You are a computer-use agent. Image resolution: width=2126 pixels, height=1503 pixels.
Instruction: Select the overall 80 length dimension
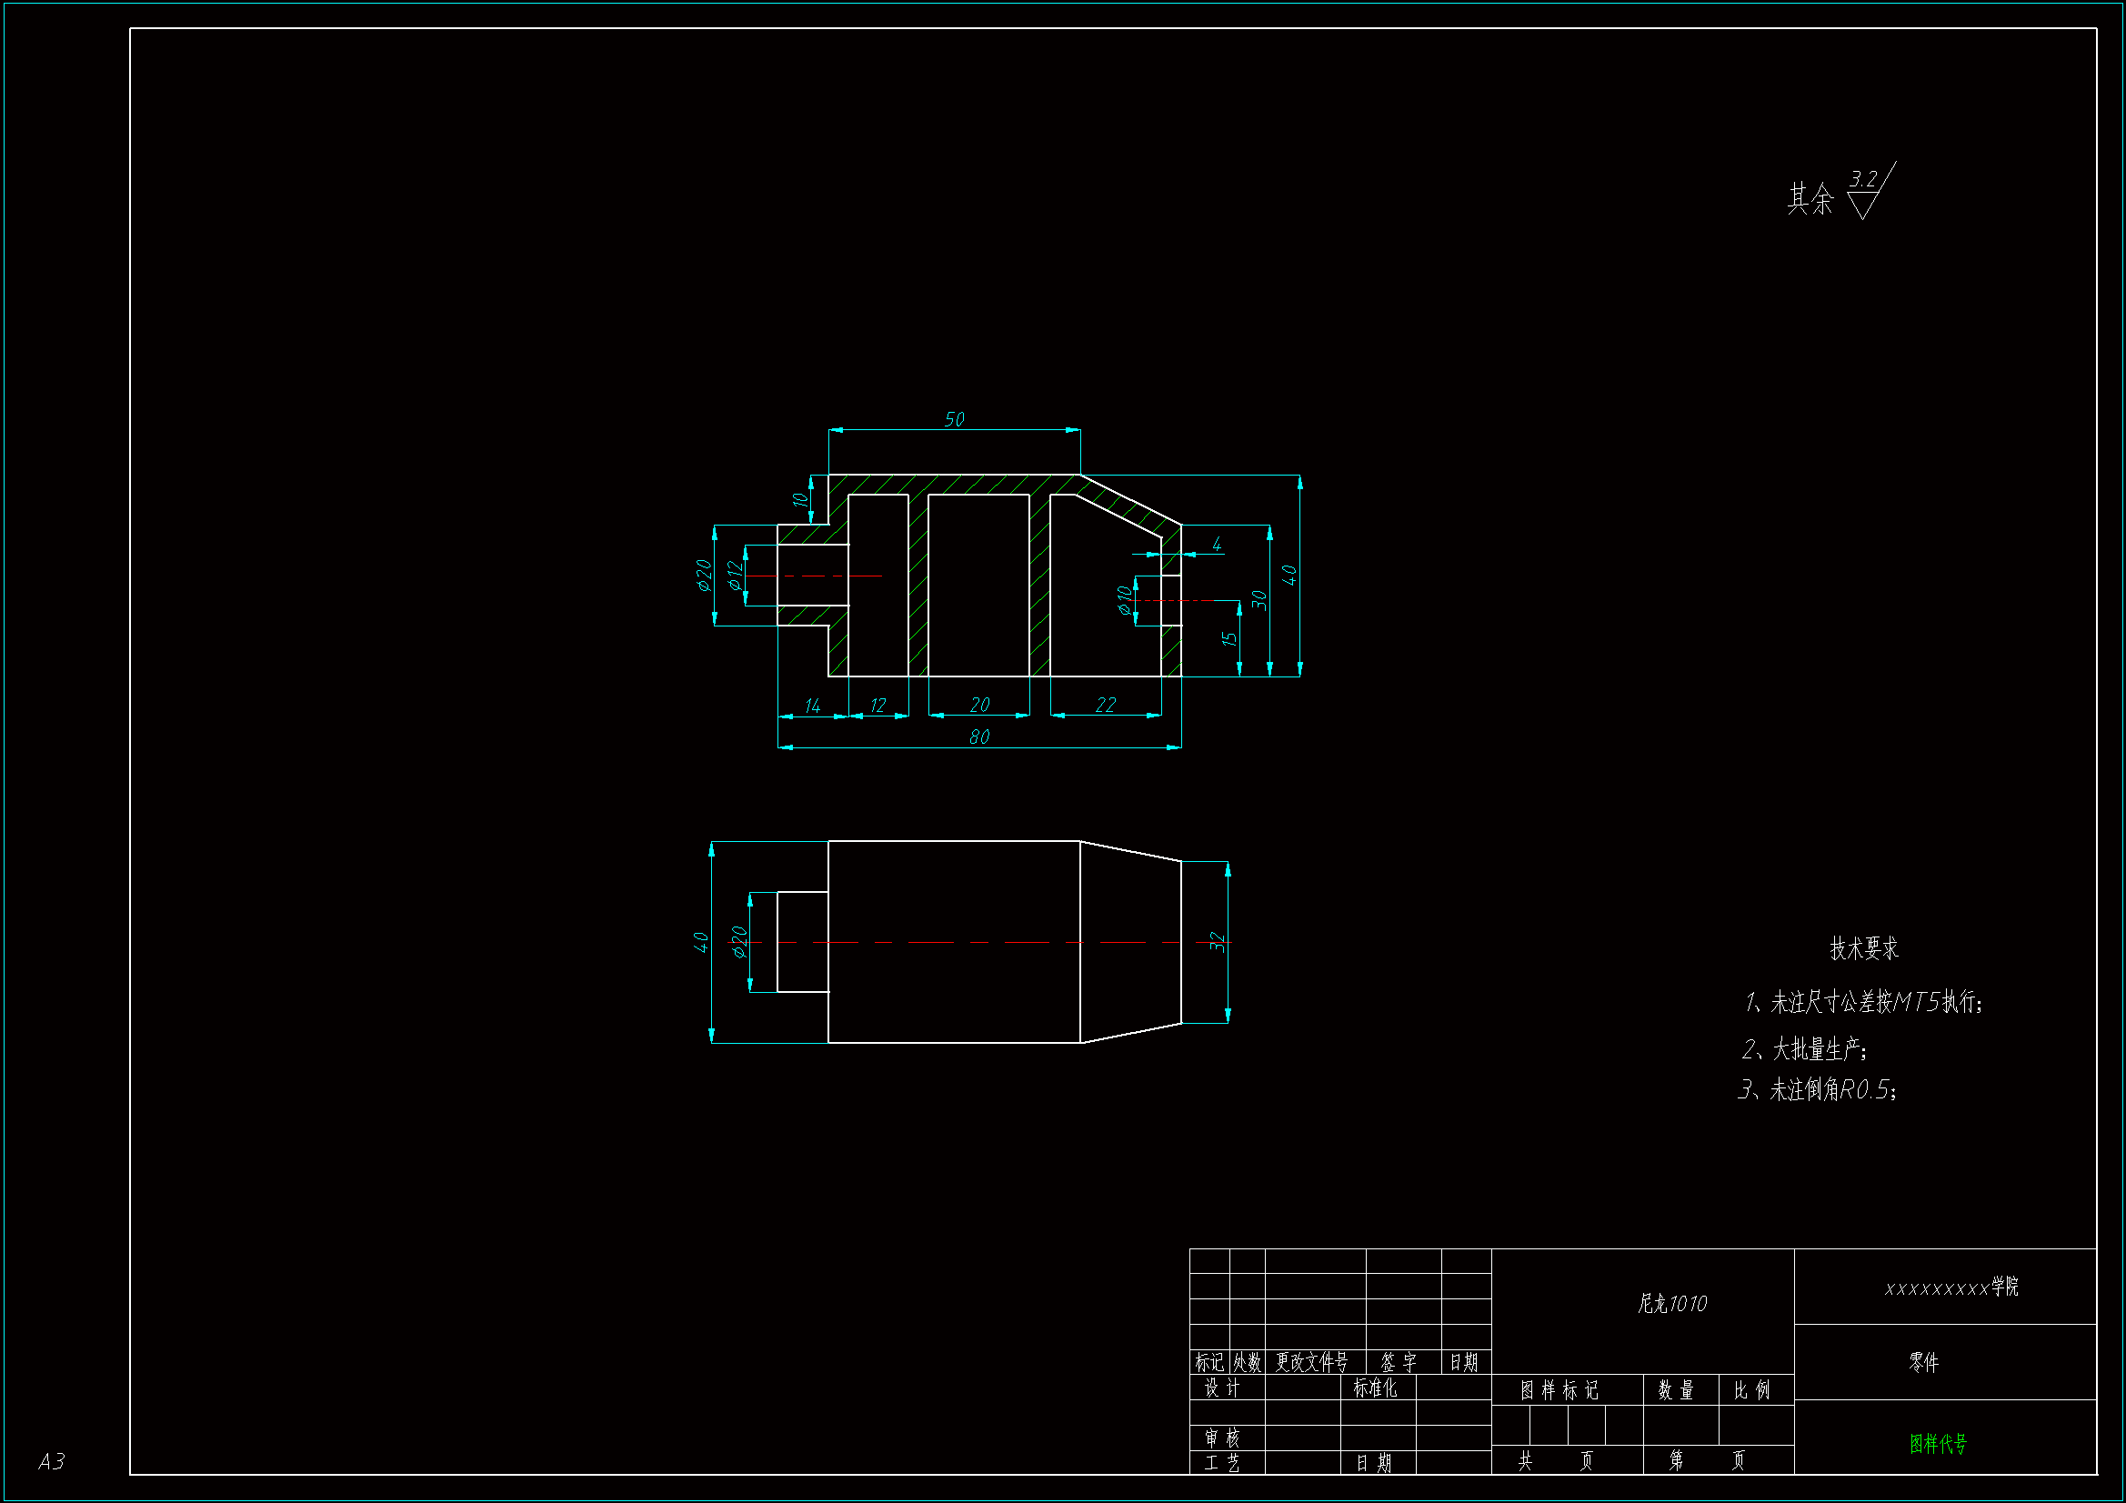(978, 736)
